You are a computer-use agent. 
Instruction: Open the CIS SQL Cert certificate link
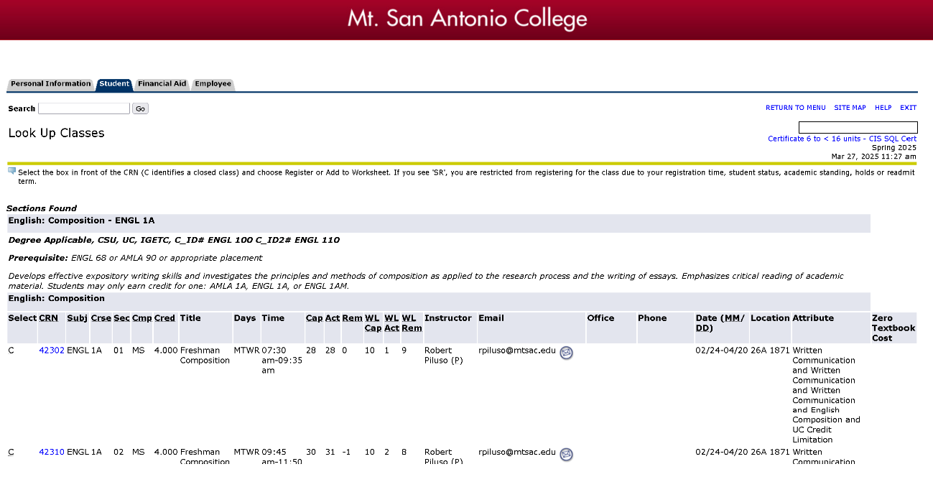click(842, 139)
